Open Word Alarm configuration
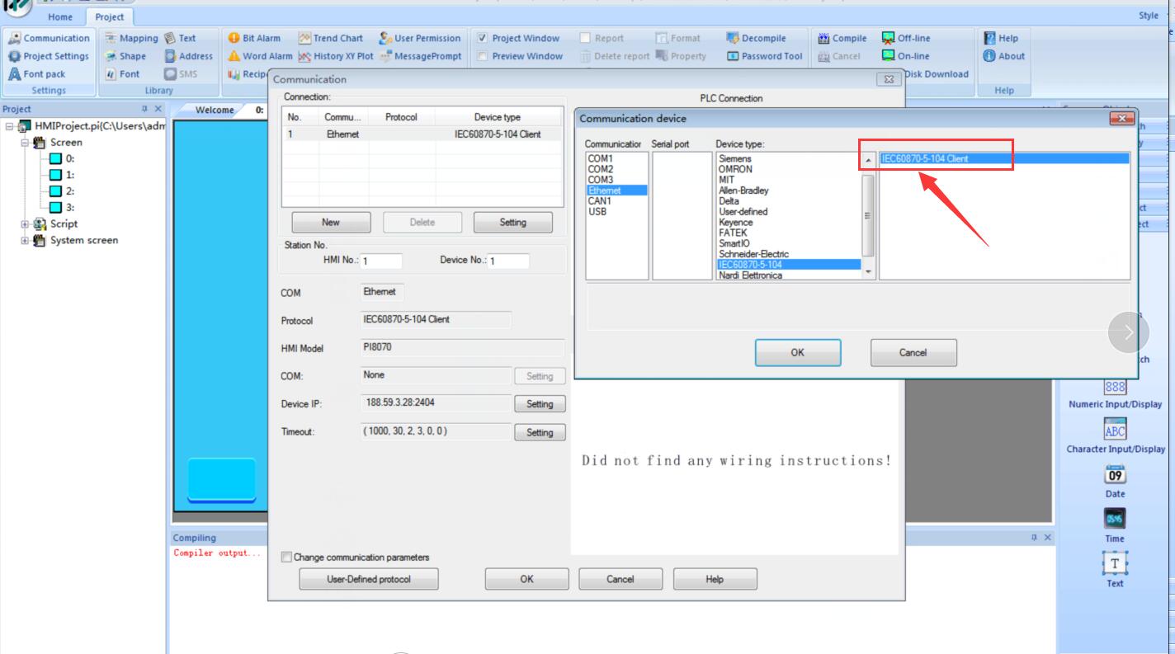The width and height of the screenshot is (1175, 654). click(259, 56)
